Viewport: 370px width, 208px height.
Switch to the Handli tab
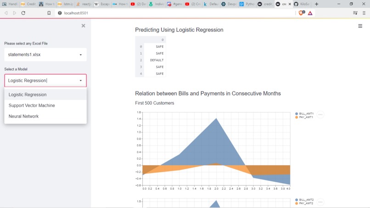click(x=10, y=4)
